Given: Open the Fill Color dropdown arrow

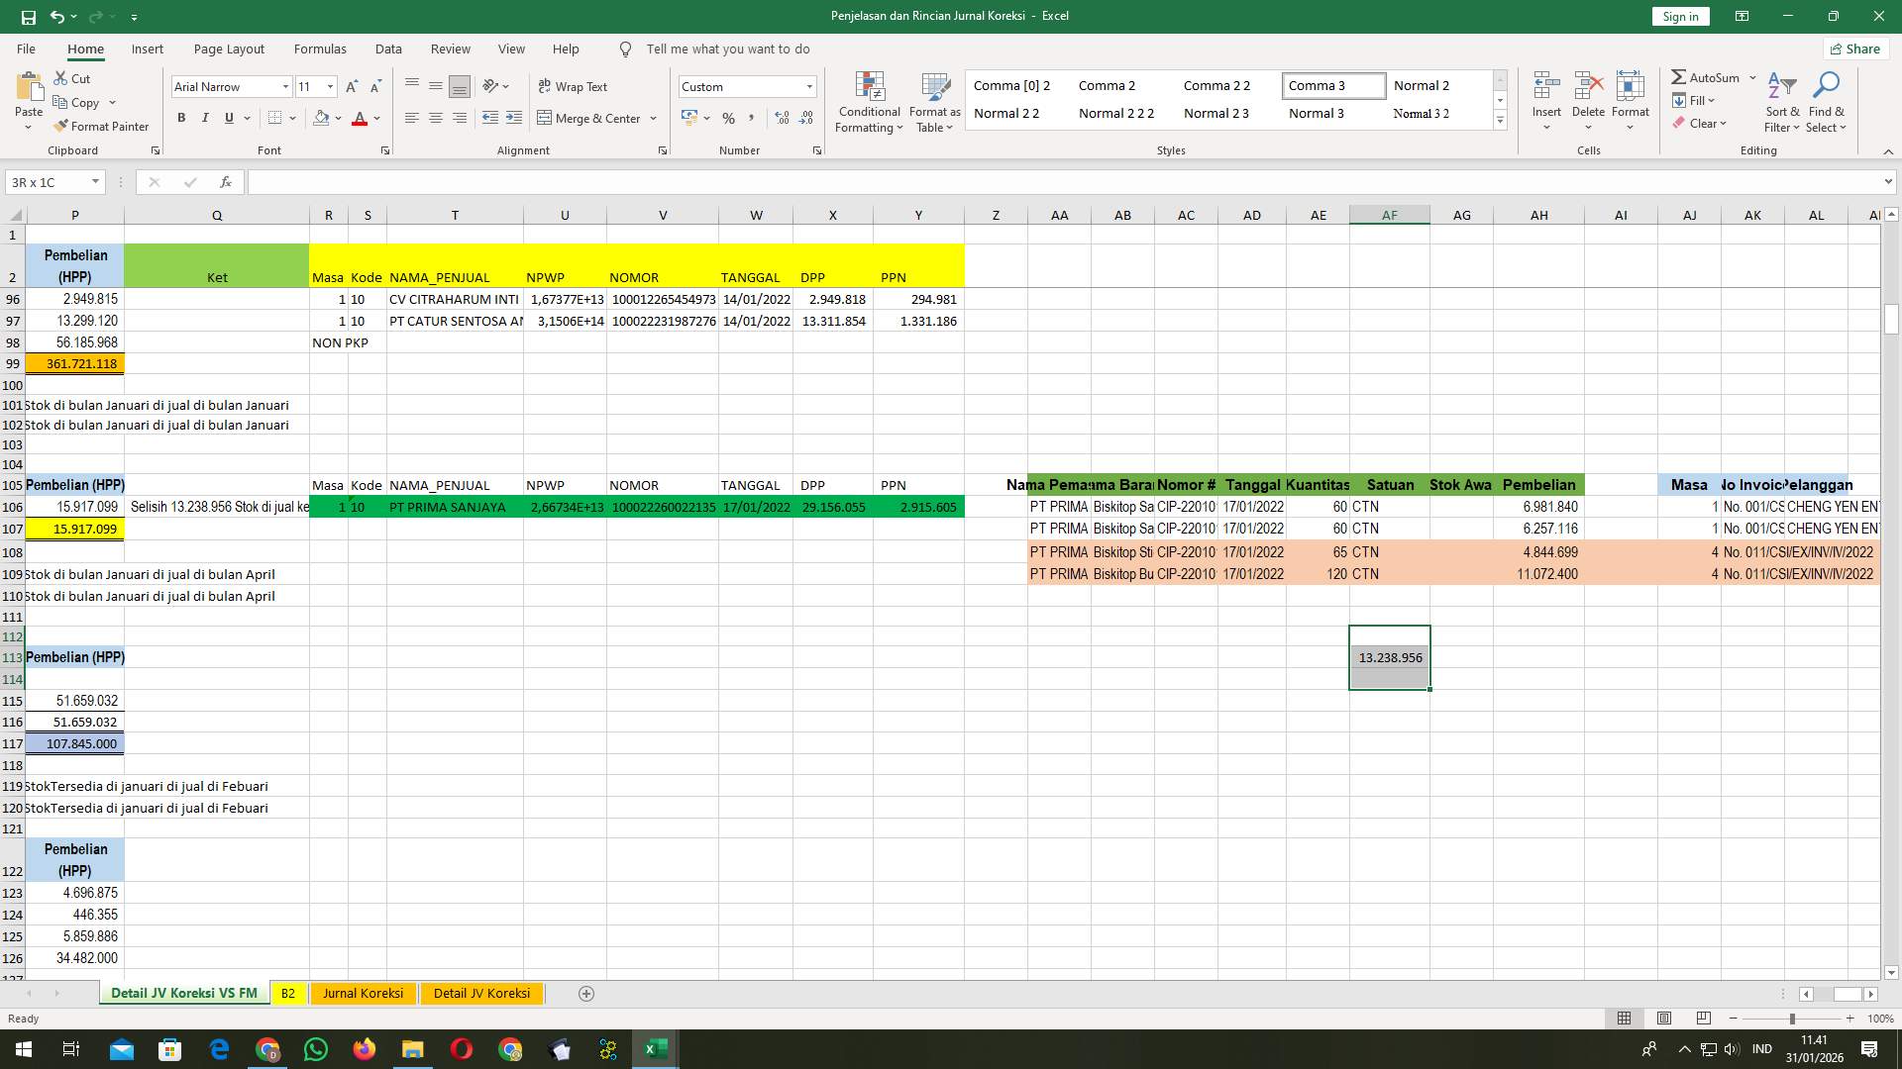Looking at the screenshot, I should [338, 118].
